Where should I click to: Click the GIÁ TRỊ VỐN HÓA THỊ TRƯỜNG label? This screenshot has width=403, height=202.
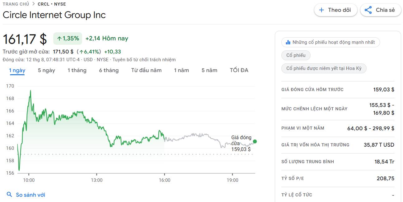tap(315, 145)
